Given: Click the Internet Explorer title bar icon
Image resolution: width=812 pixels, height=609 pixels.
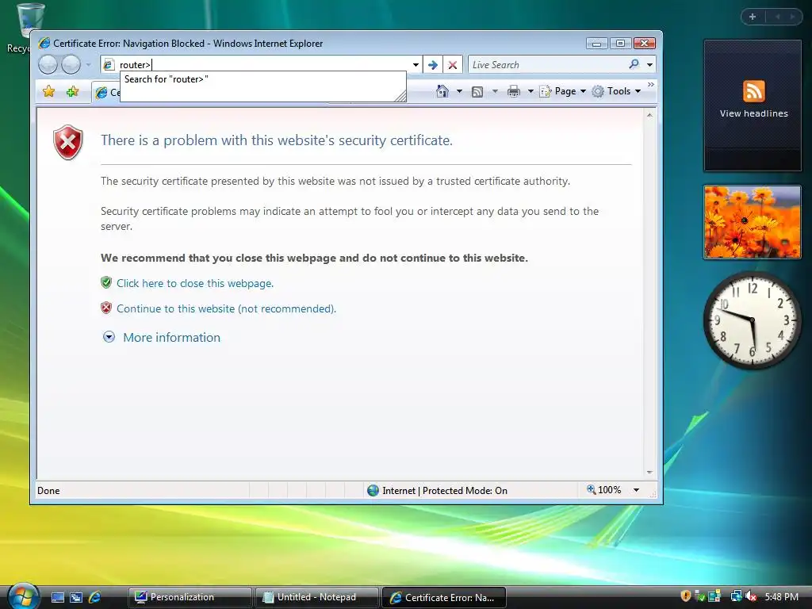Looking at the screenshot, I should click(x=44, y=43).
